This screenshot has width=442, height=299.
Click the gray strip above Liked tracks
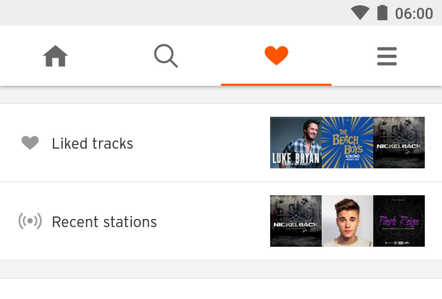tap(221, 95)
